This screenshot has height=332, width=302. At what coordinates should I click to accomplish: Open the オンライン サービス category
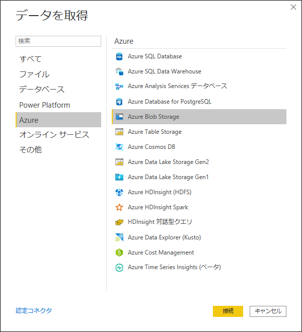tap(58, 135)
